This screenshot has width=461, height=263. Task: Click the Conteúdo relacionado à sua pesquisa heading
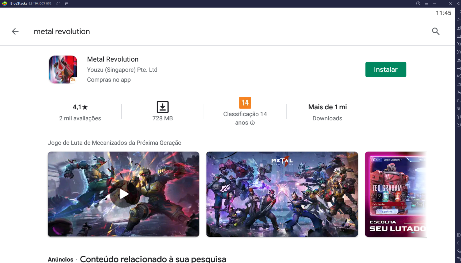[153, 259]
